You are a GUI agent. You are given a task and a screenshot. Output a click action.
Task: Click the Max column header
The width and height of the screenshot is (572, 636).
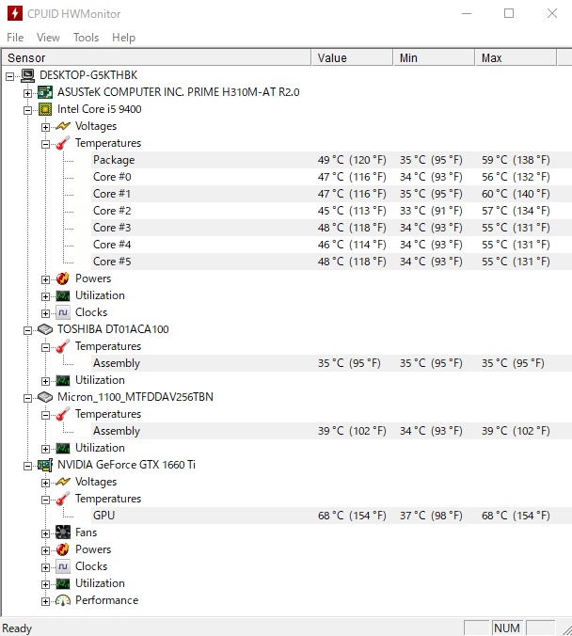(x=516, y=57)
